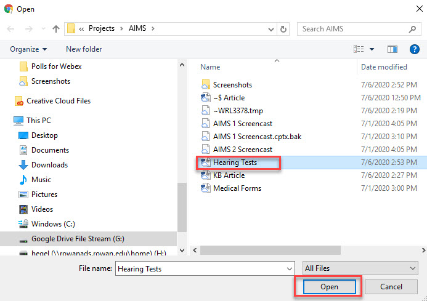Click New folder in toolbar
This screenshot has height=301, width=427.
(84, 49)
